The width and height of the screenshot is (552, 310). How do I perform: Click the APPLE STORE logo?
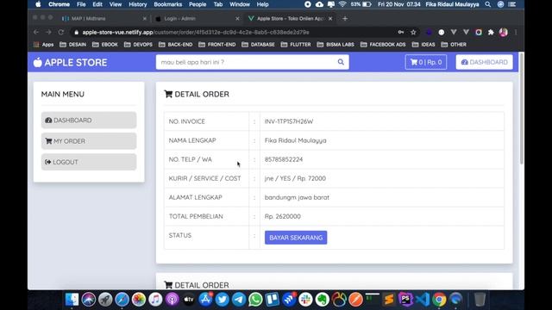pyautogui.click(x=70, y=63)
